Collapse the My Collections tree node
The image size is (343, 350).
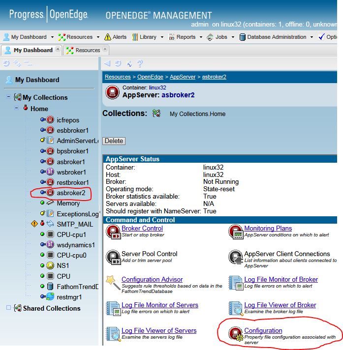pyautogui.click(x=8, y=97)
